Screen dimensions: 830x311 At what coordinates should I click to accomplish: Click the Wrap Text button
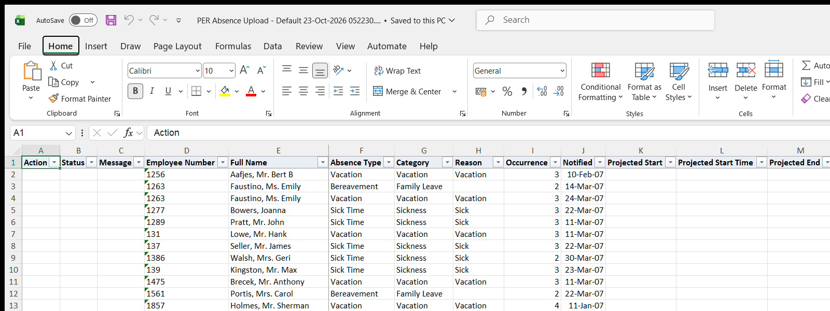tap(397, 71)
